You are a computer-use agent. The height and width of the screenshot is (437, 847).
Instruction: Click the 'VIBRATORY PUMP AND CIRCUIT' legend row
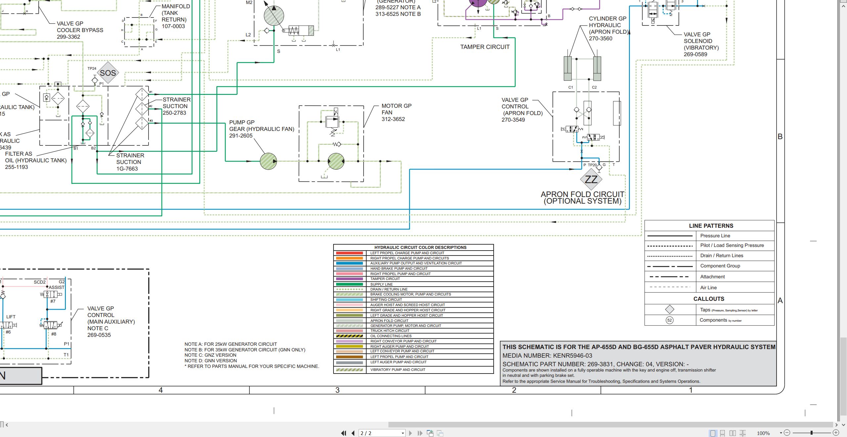(x=414, y=370)
